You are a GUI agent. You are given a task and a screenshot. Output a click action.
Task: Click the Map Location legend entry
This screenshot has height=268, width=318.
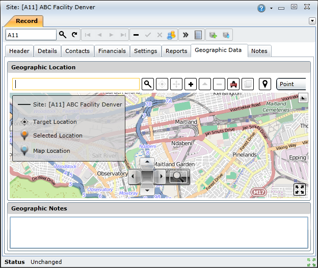(45, 151)
